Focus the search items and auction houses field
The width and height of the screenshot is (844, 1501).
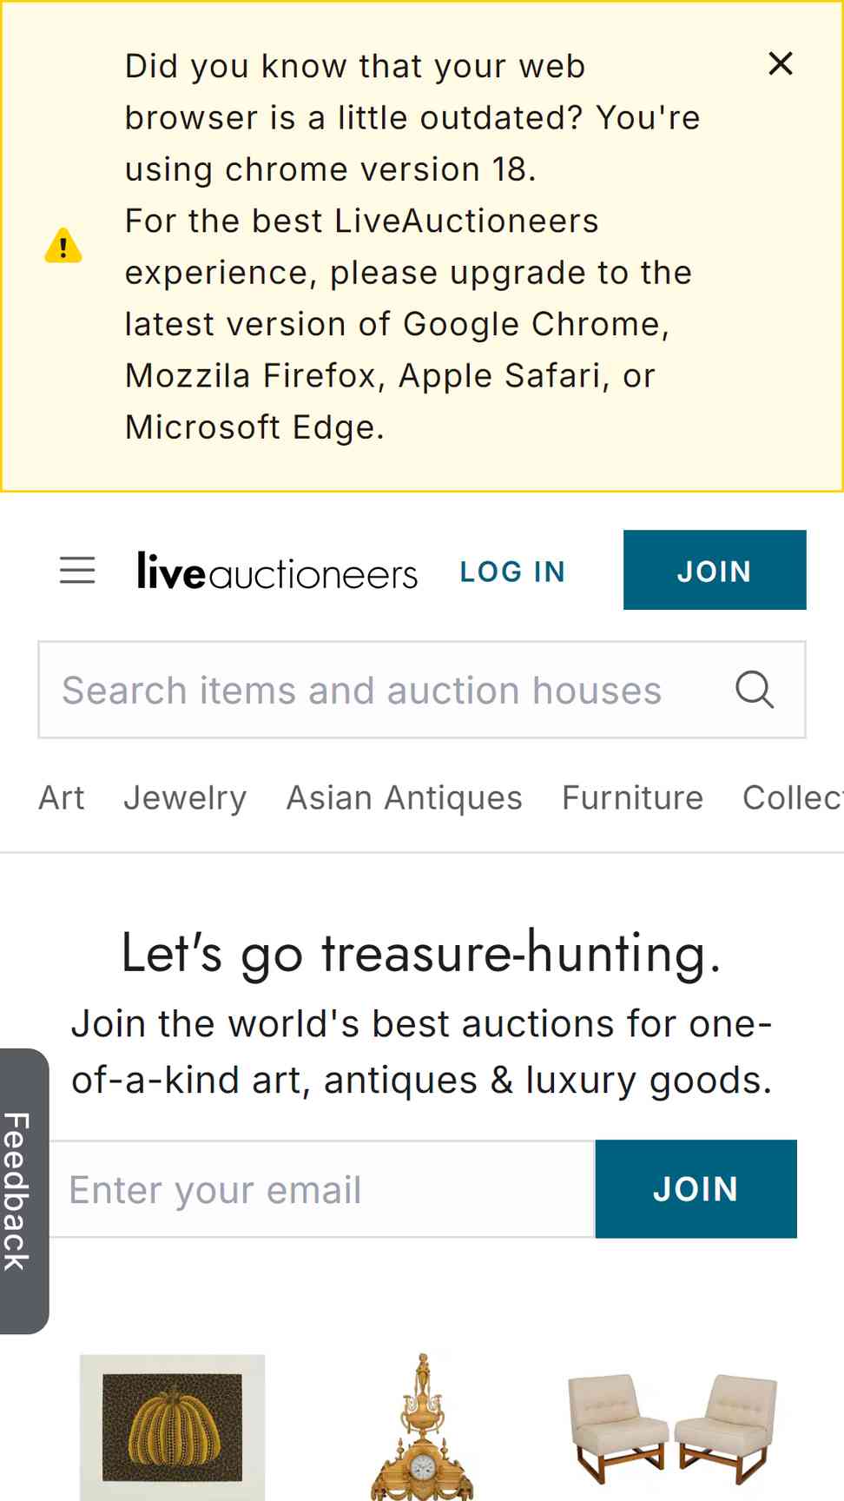[422, 690]
